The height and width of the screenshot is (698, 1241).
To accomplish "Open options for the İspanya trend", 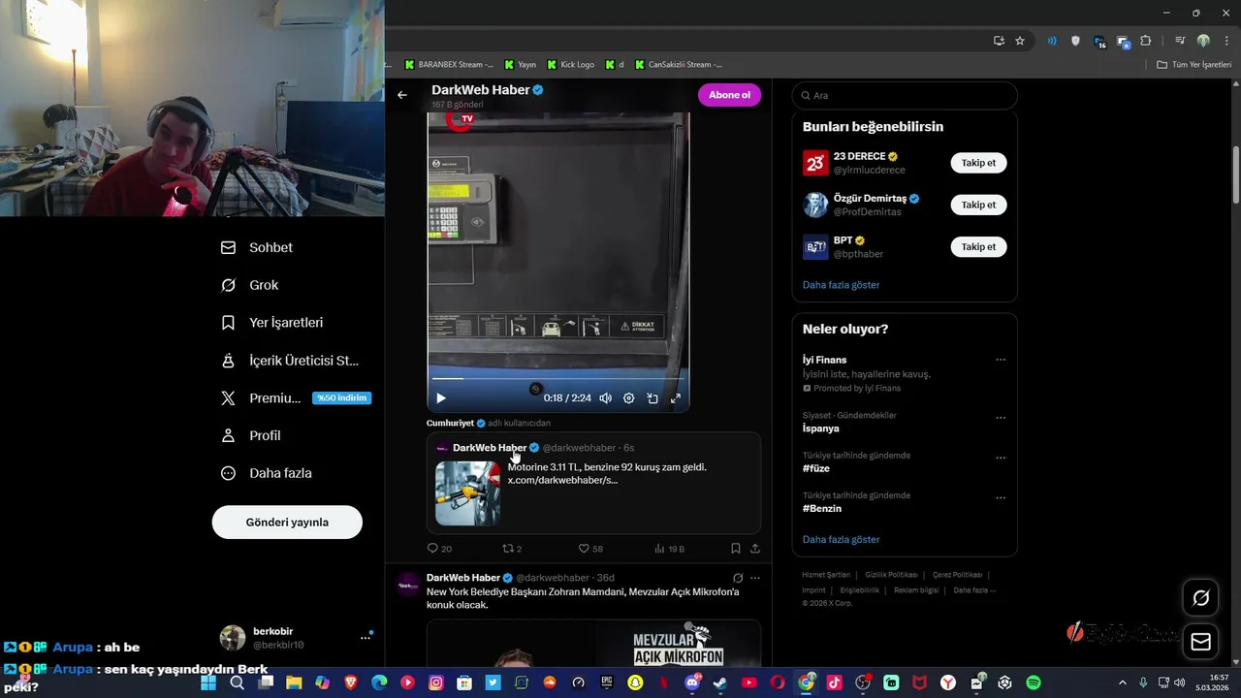I will coord(1001,418).
